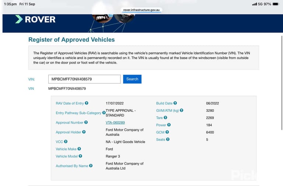This screenshot has height=186, width=283.
Task: Select vehicle make value 'Ford'
Action: (x=109, y=149)
